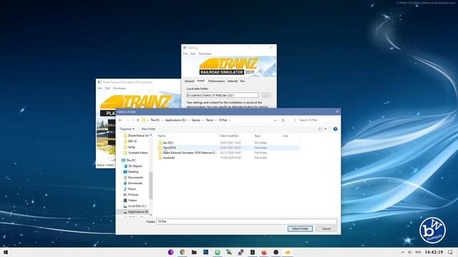The image size is (458, 257).
Task: Switch to Performance tab in Settings
Action: (x=216, y=81)
